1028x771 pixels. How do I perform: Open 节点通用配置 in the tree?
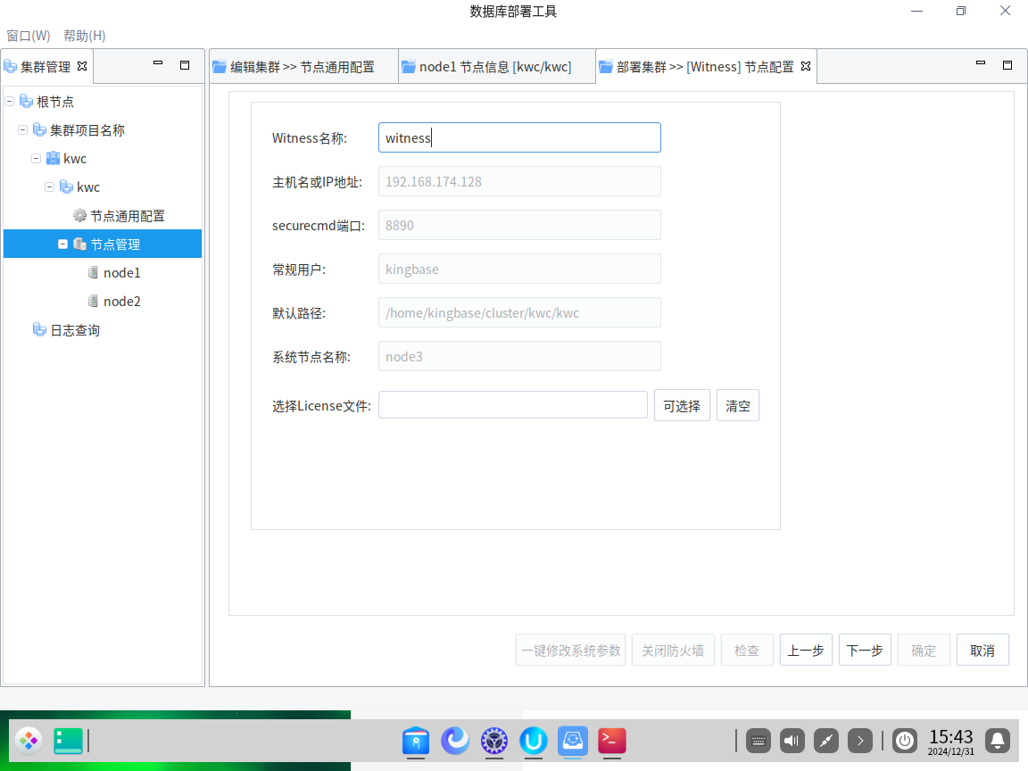(127, 216)
